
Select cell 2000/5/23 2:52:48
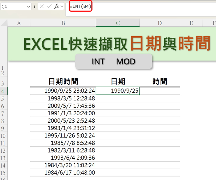pyautogui.click(x=63, y=121)
